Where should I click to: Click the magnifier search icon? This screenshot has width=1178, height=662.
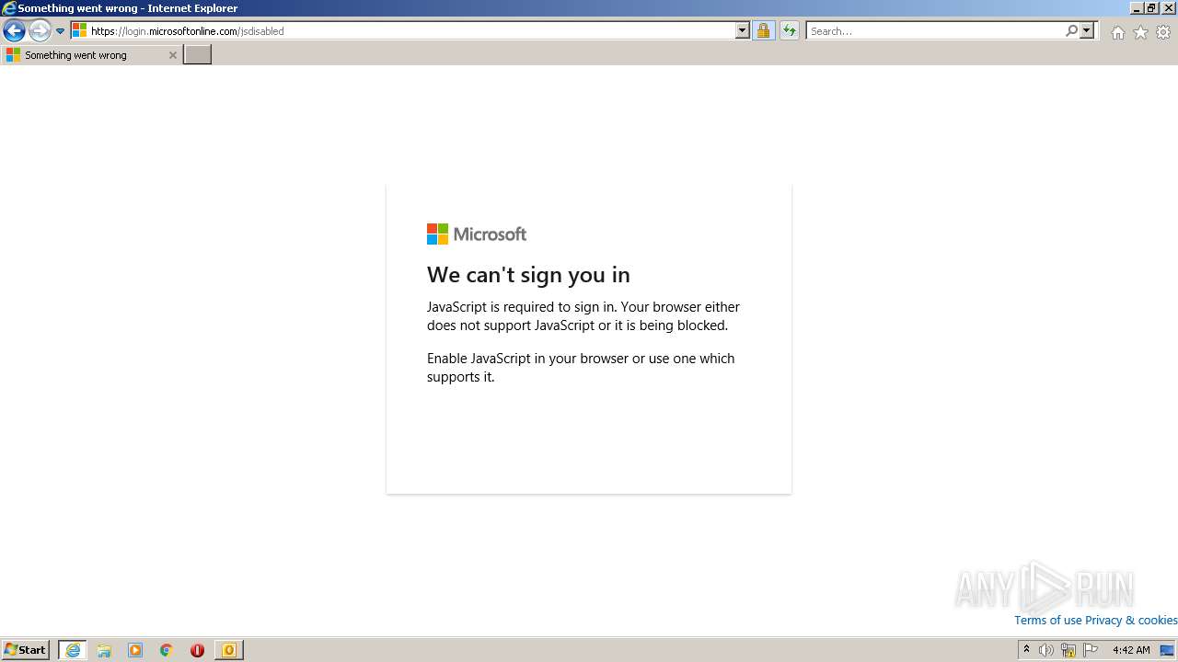[1071, 30]
